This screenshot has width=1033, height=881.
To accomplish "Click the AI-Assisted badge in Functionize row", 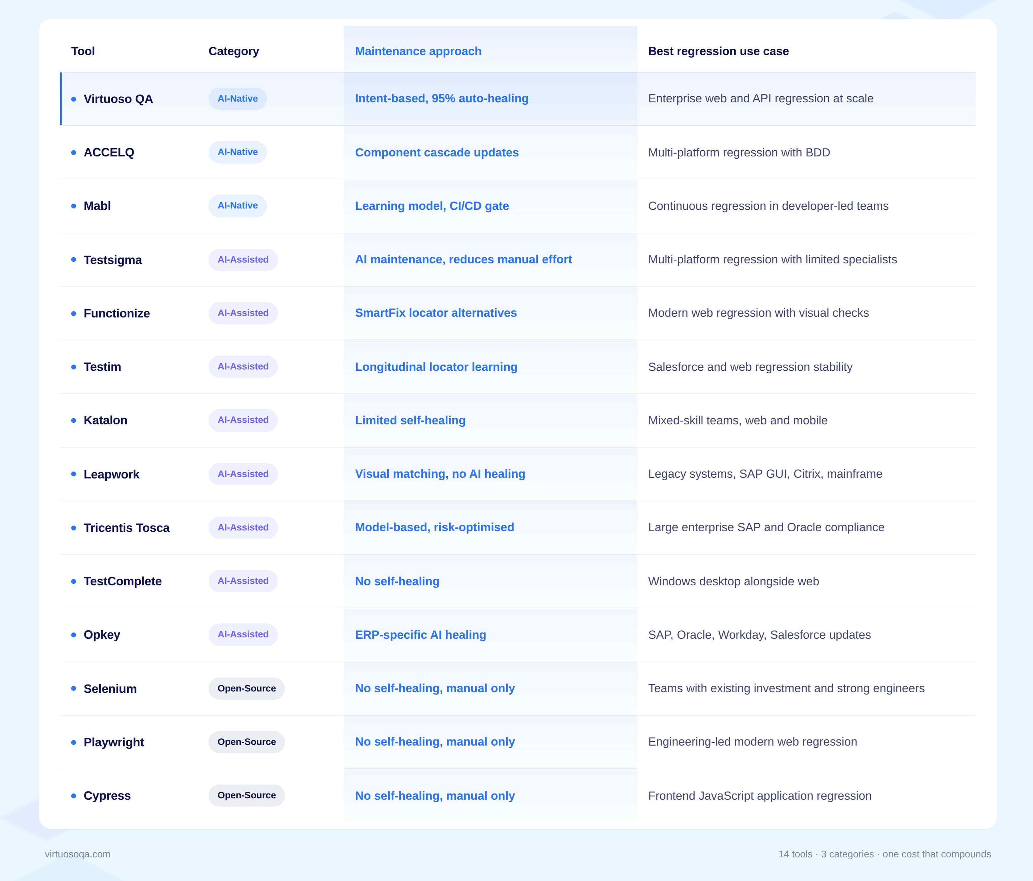I will 243,313.
